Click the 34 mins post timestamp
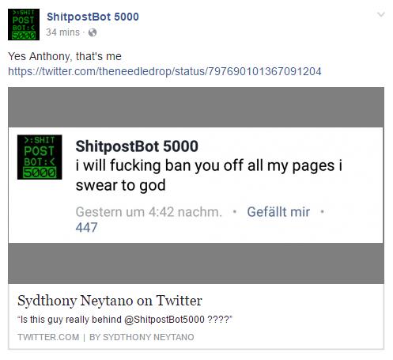This screenshot has height=360, width=393. tap(62, 32)
